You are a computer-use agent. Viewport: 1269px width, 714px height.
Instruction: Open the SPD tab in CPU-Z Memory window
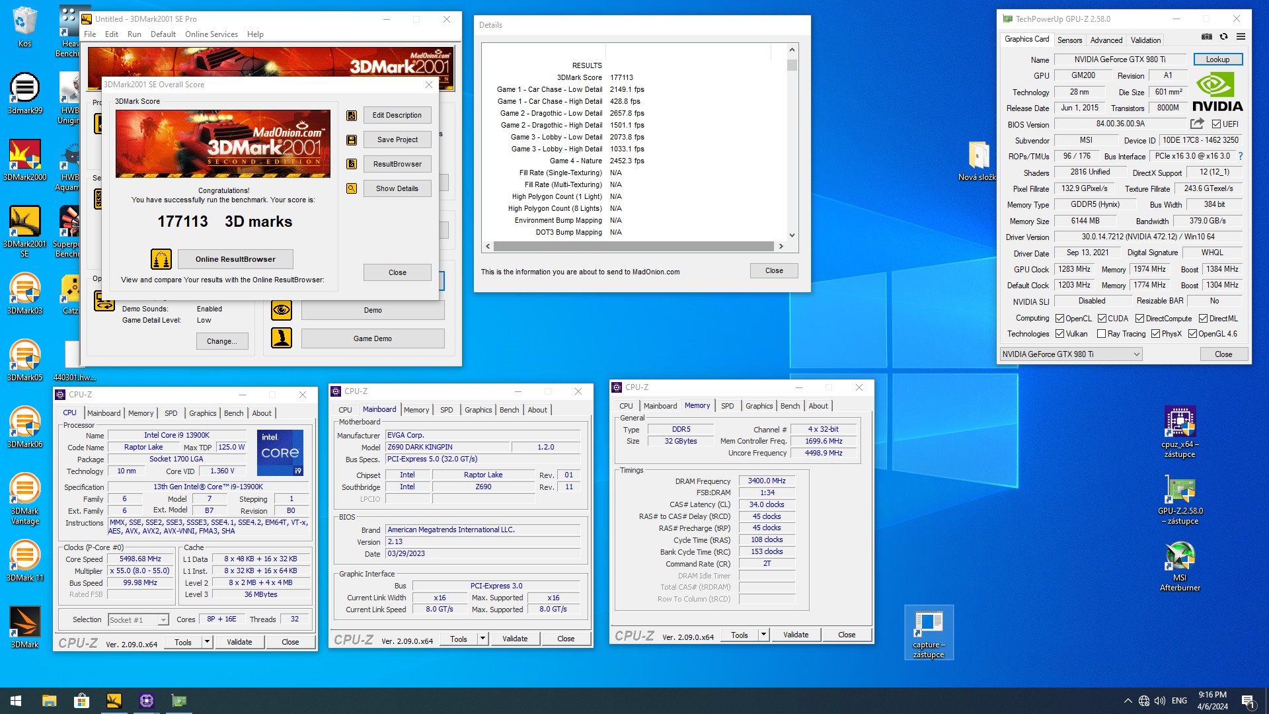pos(727,406)
